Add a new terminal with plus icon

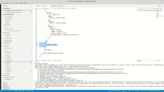pyautogui.click(x=153, y=61)
